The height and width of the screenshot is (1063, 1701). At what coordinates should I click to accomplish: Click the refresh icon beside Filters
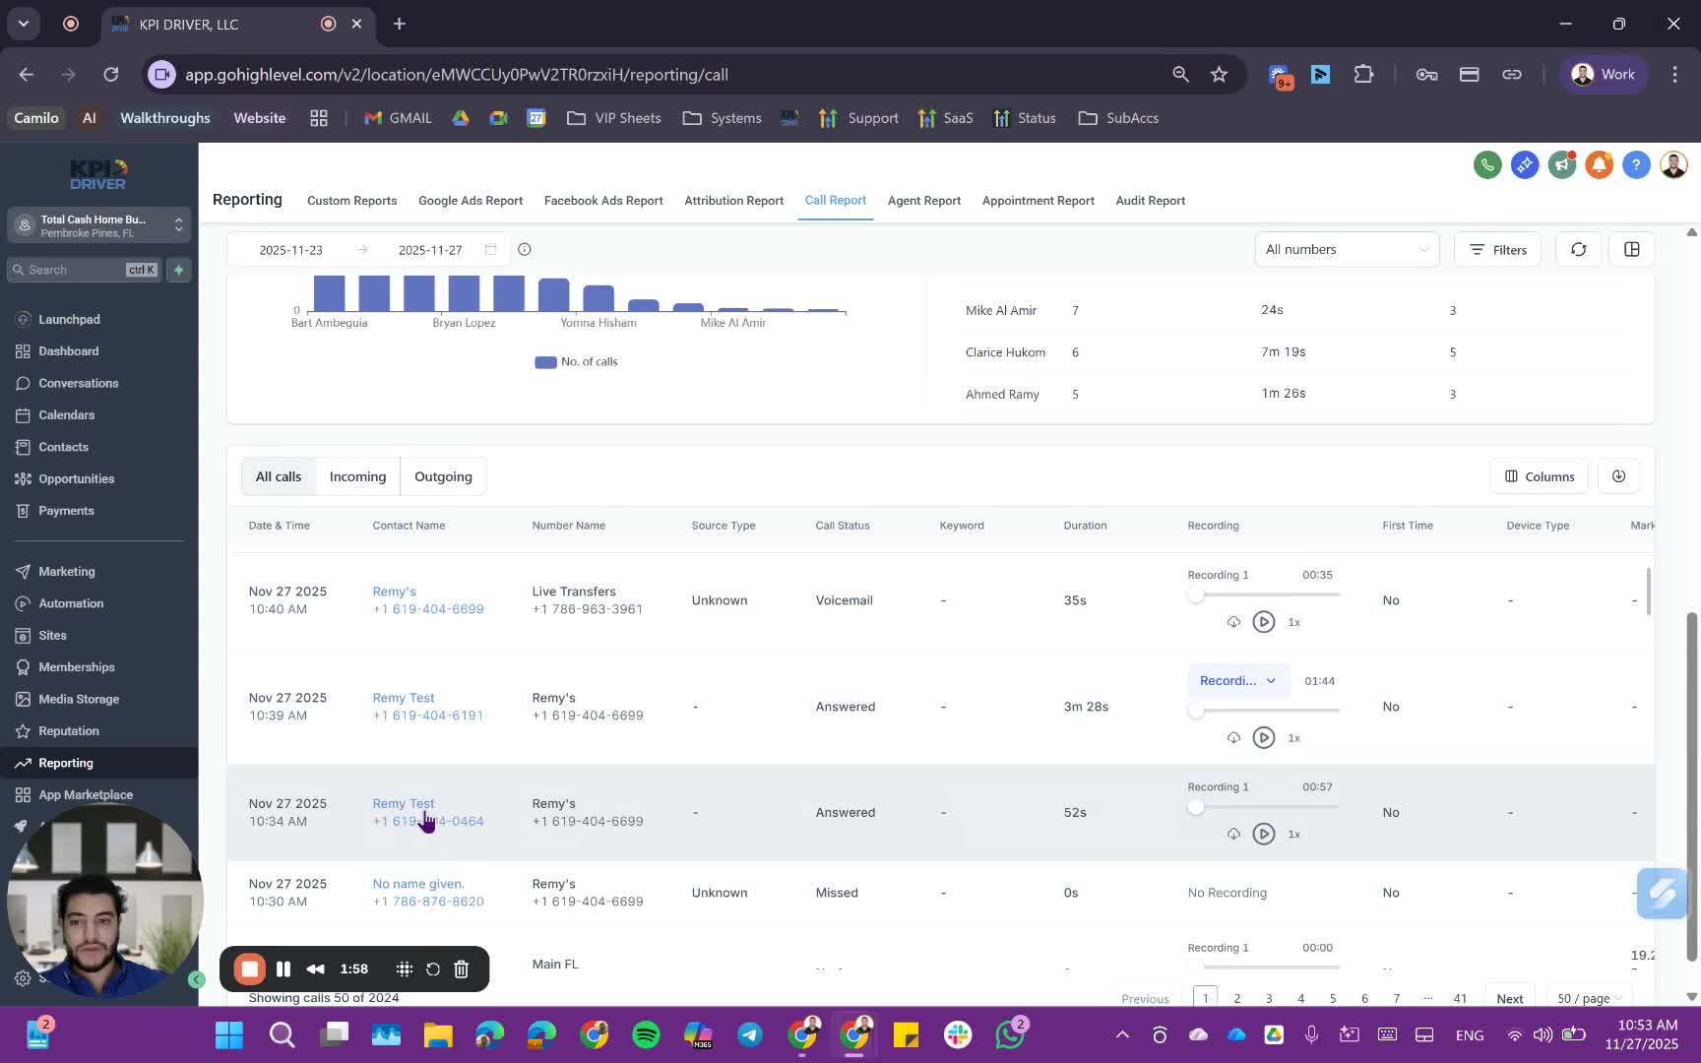(x=1578, y=250)
